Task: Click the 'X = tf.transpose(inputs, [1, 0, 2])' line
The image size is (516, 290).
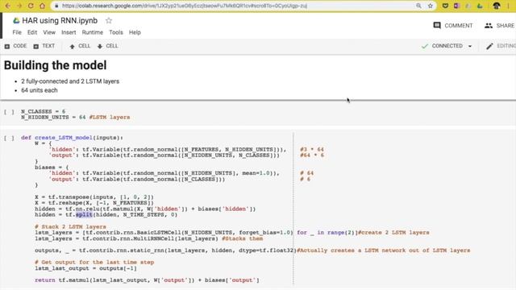Action: (94, 197)
